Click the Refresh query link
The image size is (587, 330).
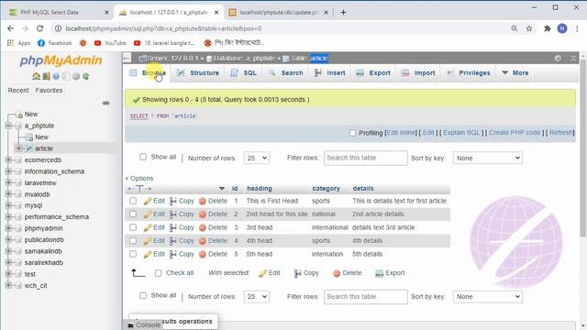click(x=561, y=133)
